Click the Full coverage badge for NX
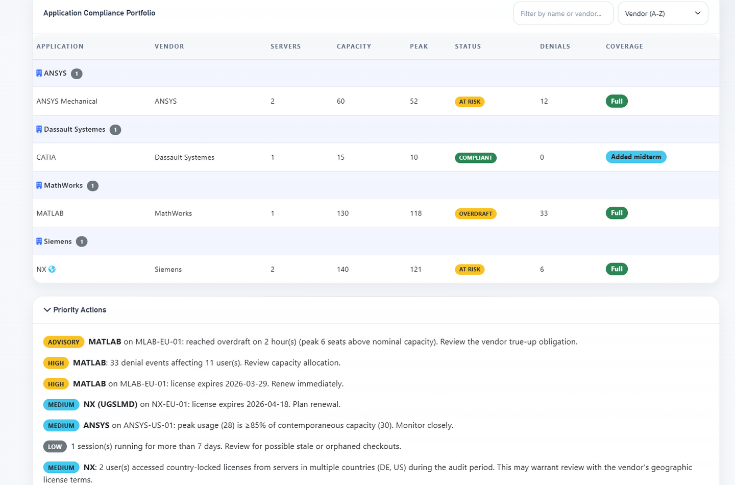The image size is (735, 485). [x=617, y=269]
